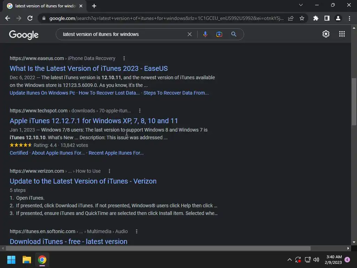
Task: Open About Apple Itunes For sitelink
Action: [58, 153]
